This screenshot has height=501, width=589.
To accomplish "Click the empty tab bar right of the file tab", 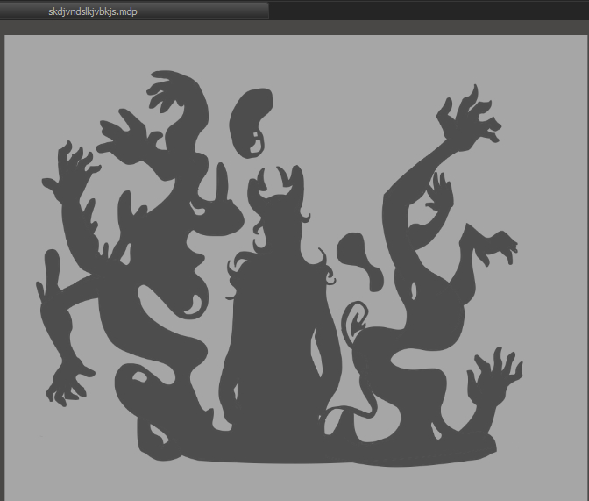I will coord(428,10).
